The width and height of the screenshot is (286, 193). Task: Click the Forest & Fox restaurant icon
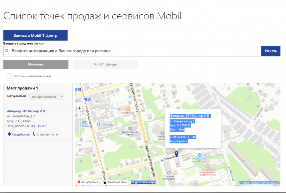(128, 109)
